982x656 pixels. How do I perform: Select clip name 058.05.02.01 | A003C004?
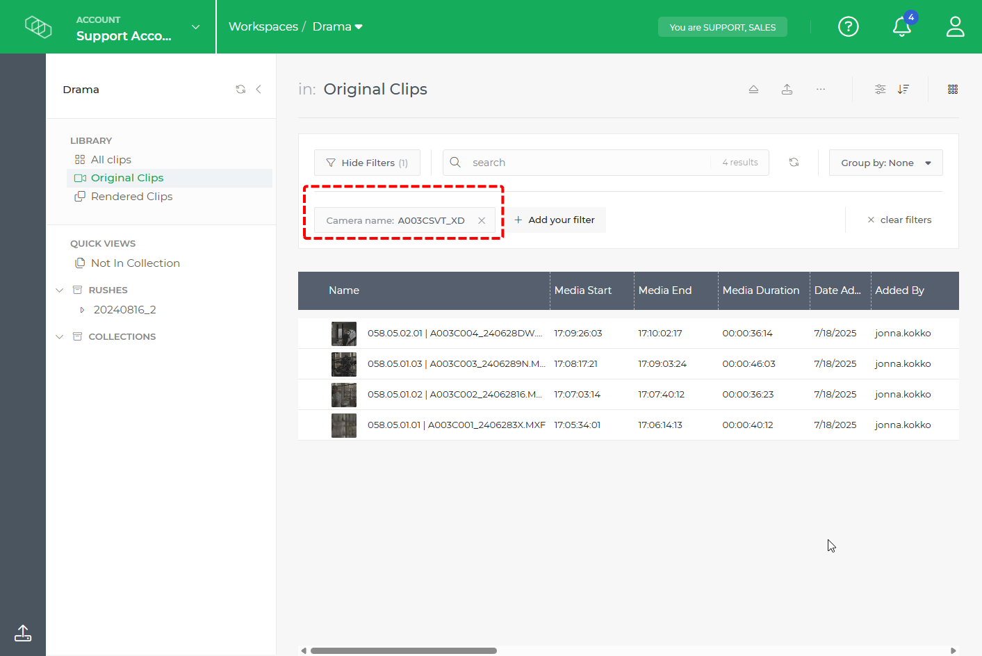(455, 334)
